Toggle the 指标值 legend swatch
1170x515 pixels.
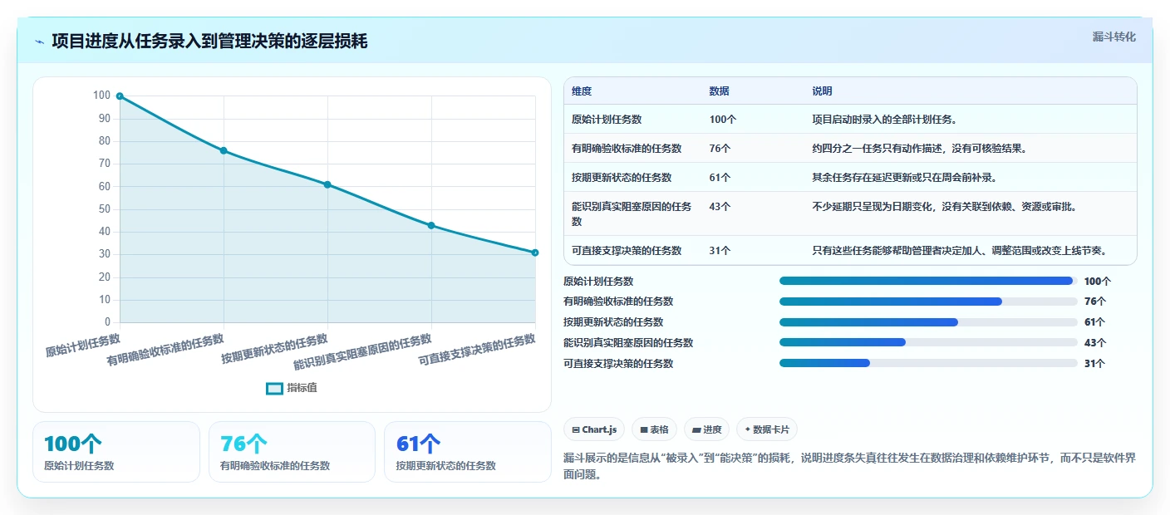click(x=274, y=388)
